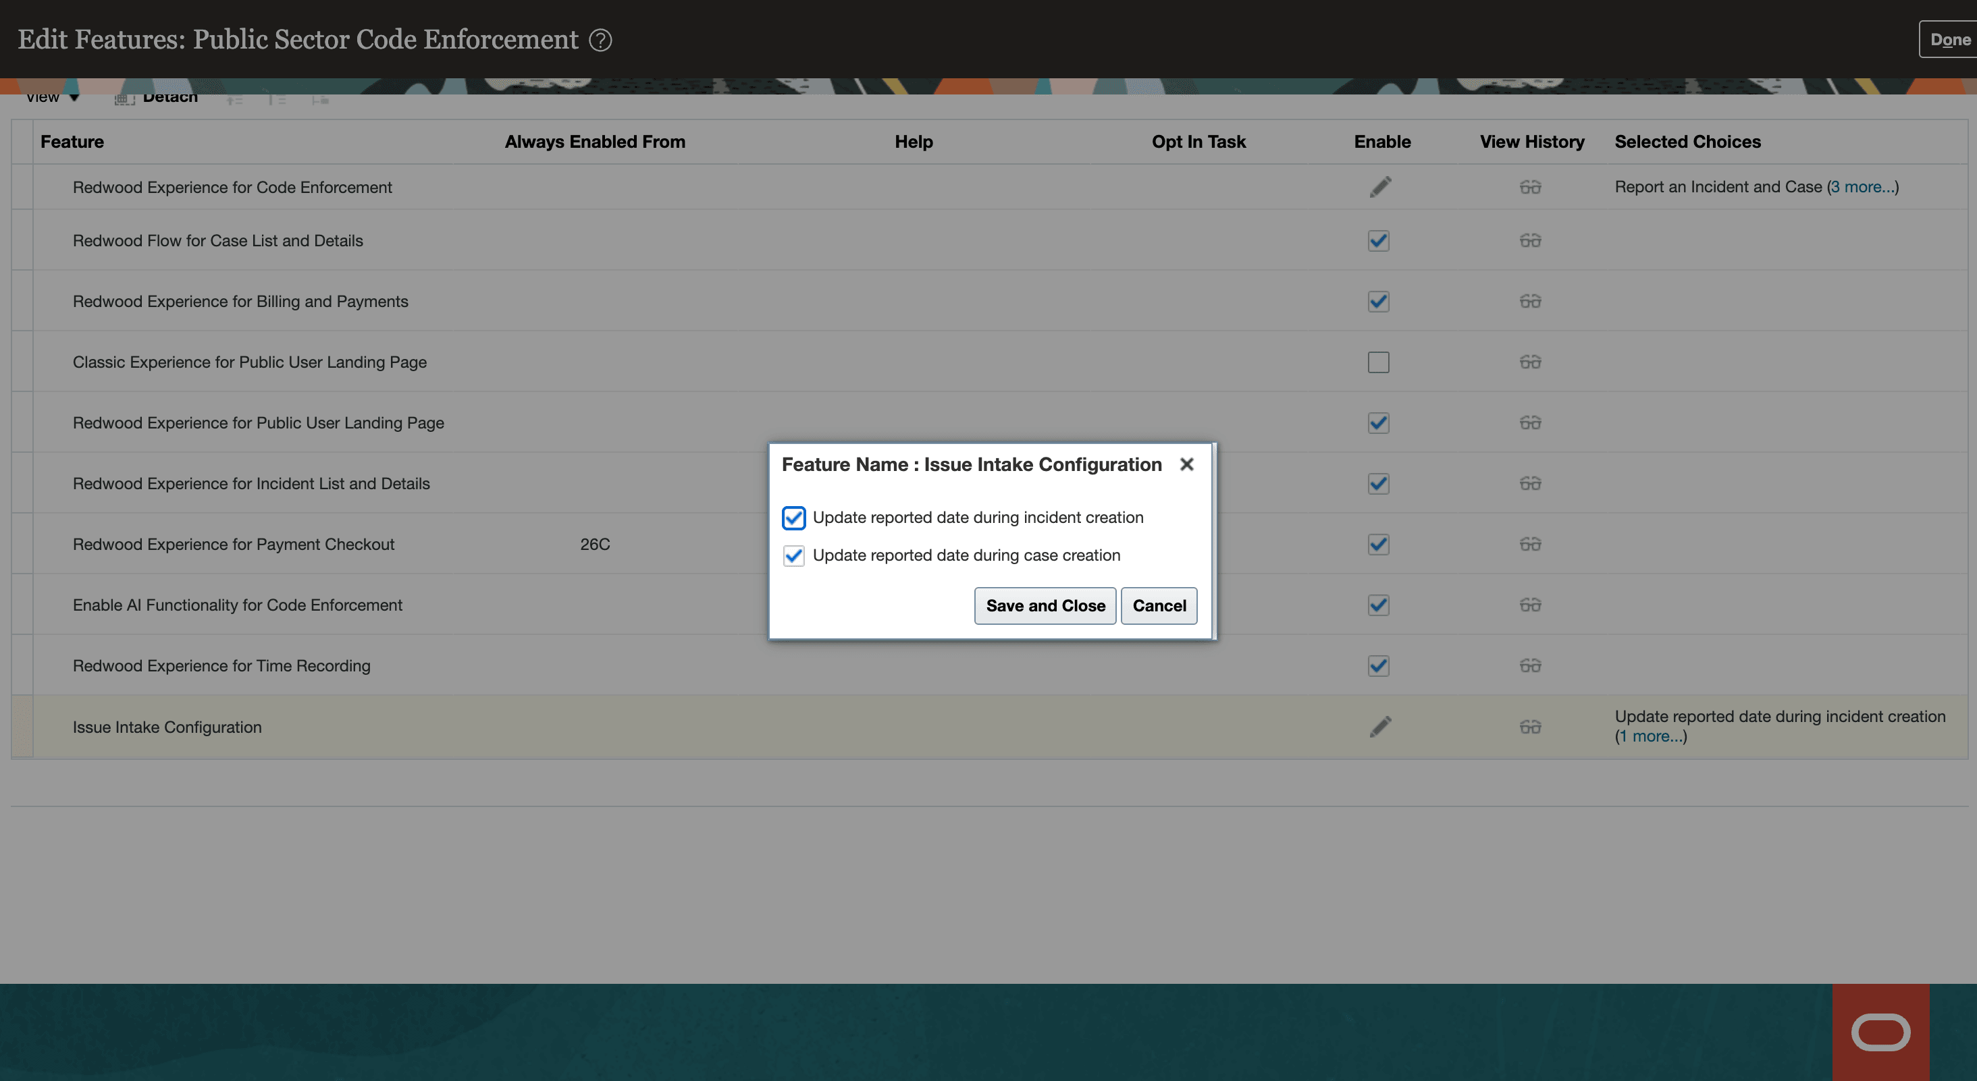Uncheck Update reported date during incident creation

tap(793, 518)
